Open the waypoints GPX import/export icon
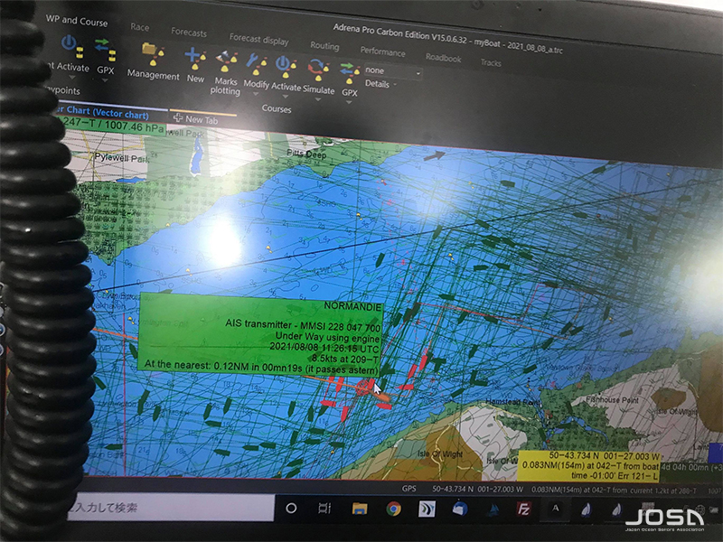 106,50
